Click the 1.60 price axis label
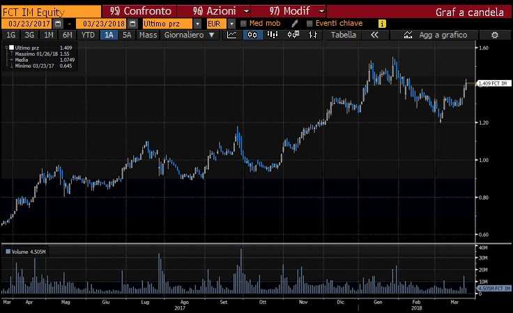513x313 pixels. [x=484, y=48]
